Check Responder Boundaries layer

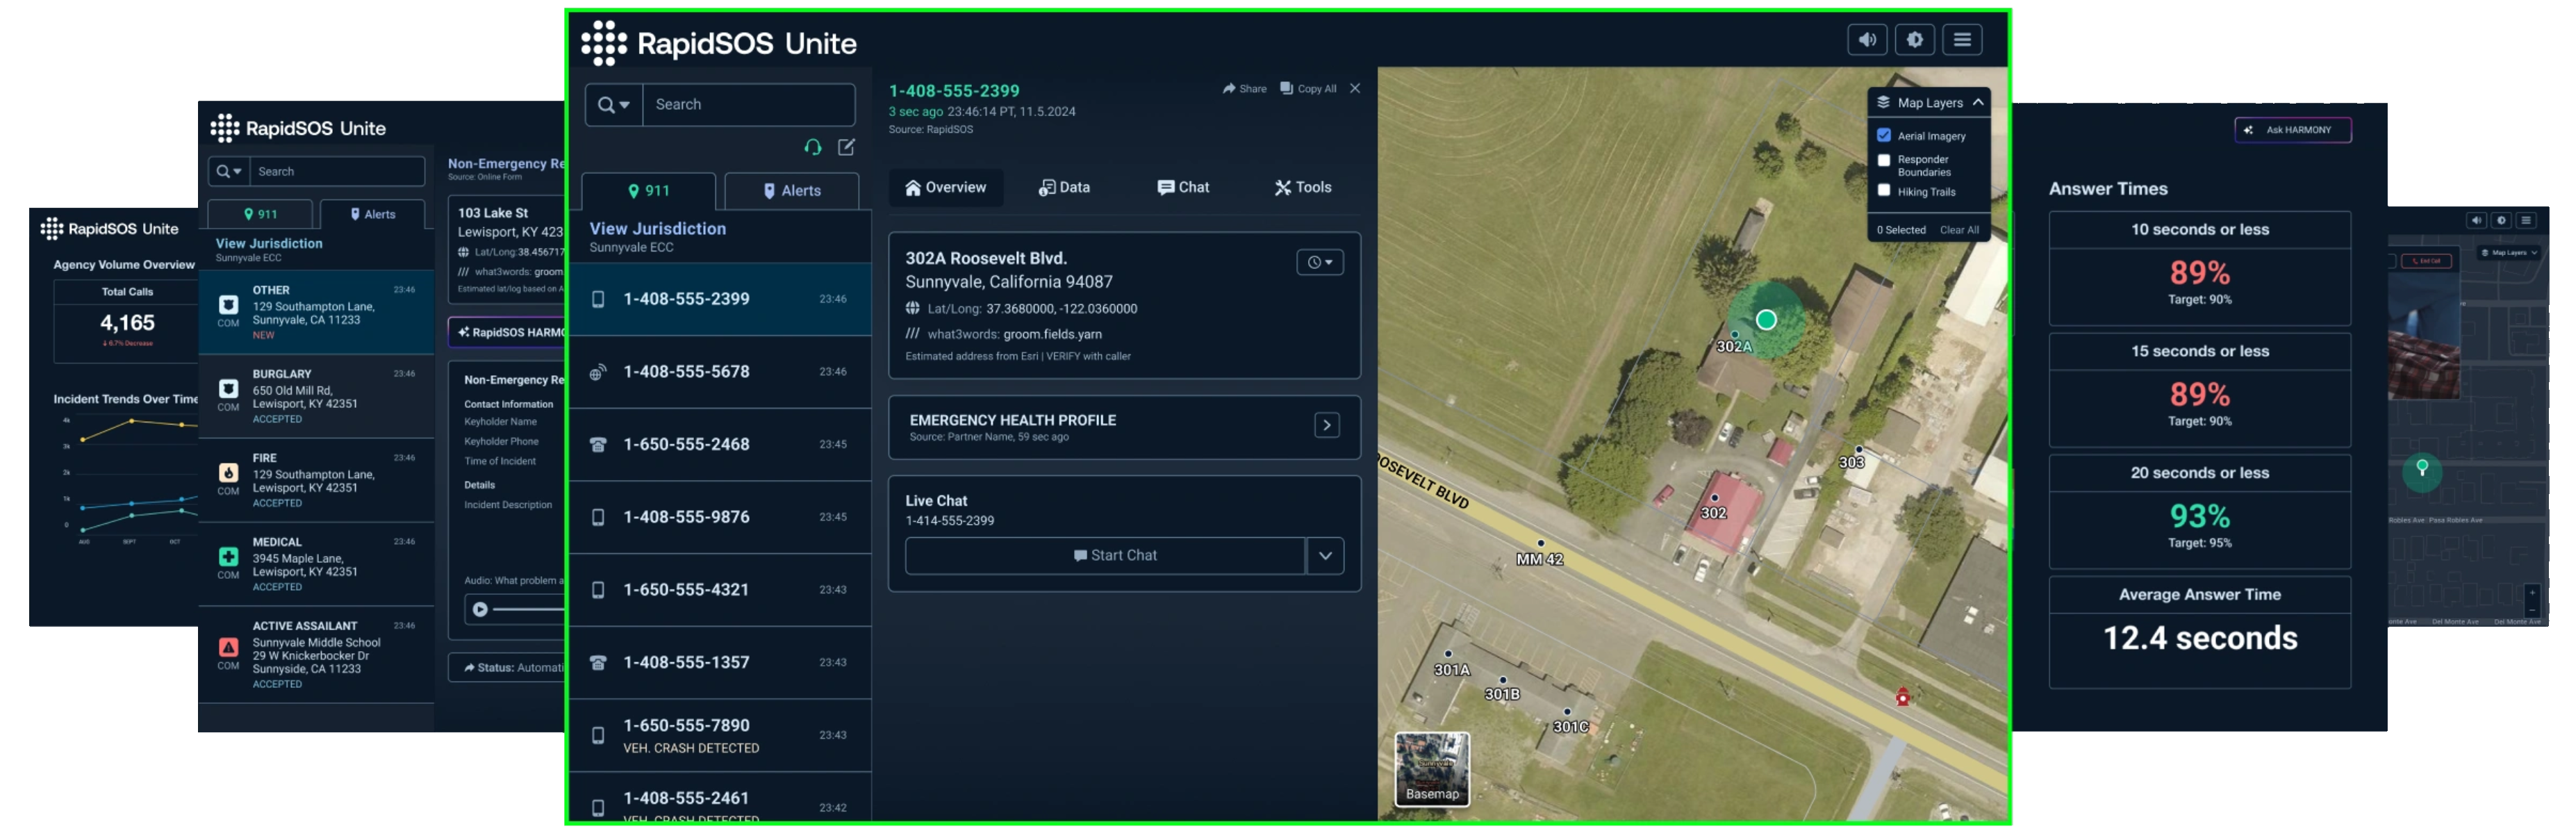pyautogui.click(x=1883, y=160)
